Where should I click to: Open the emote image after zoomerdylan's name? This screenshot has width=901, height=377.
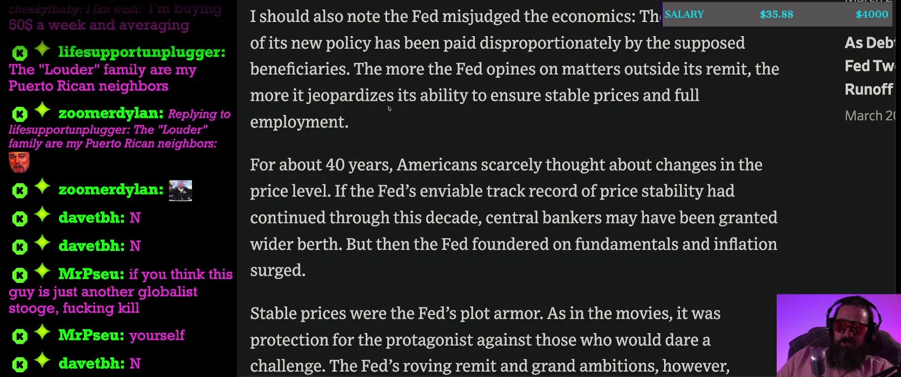pyautogui.click(x=180, y=191)
